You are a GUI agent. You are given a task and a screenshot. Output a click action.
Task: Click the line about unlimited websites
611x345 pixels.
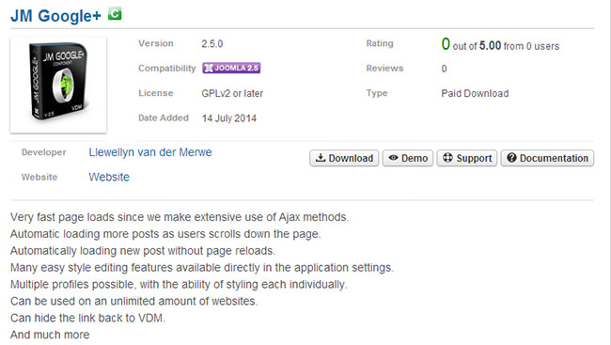[x=134, y=301]
